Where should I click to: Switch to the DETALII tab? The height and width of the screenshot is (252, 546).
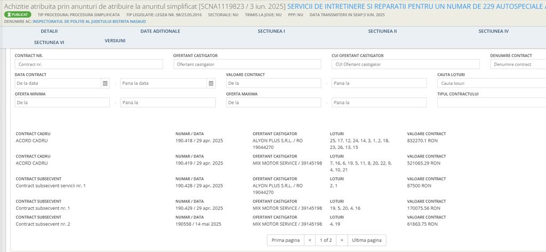click(x=49, y=31)
